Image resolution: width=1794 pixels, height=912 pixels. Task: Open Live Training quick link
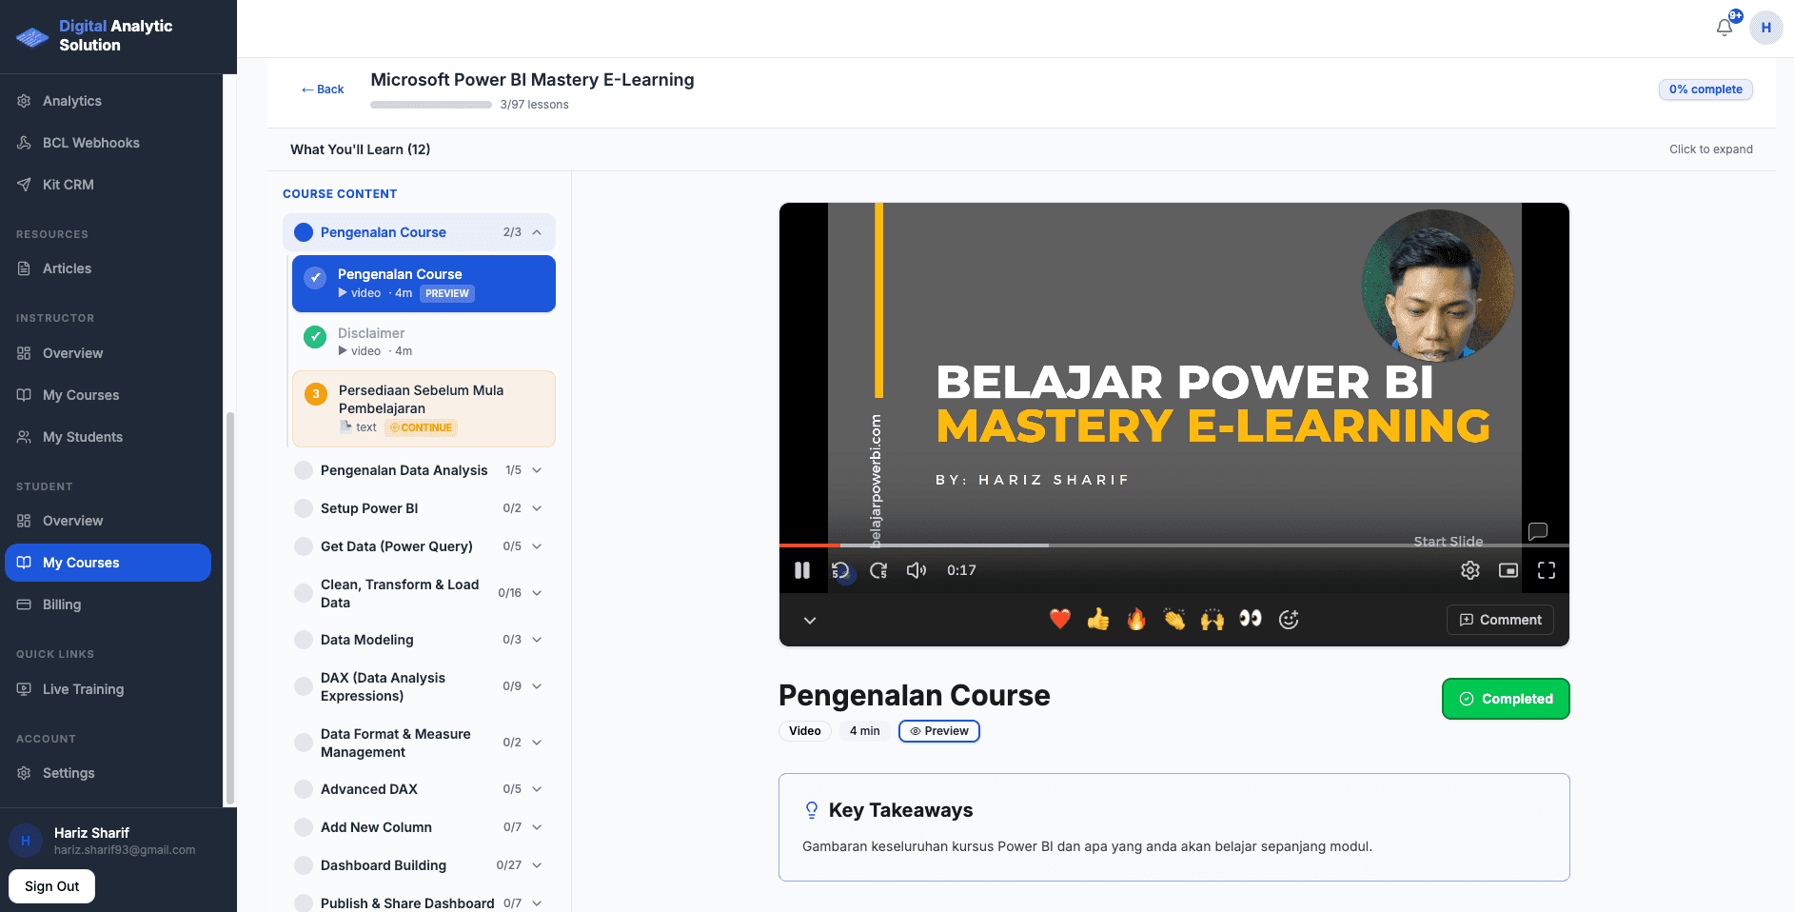108,689
